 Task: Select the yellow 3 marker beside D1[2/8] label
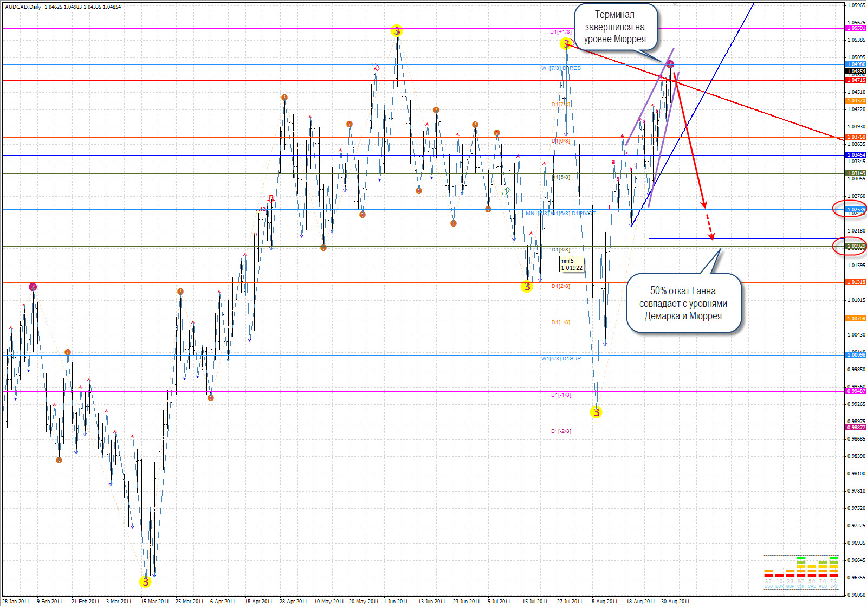[x=527, y=287]
